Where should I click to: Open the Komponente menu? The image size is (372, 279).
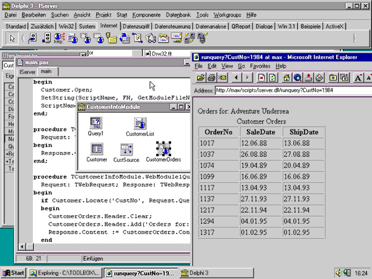[x=146, y=15]
